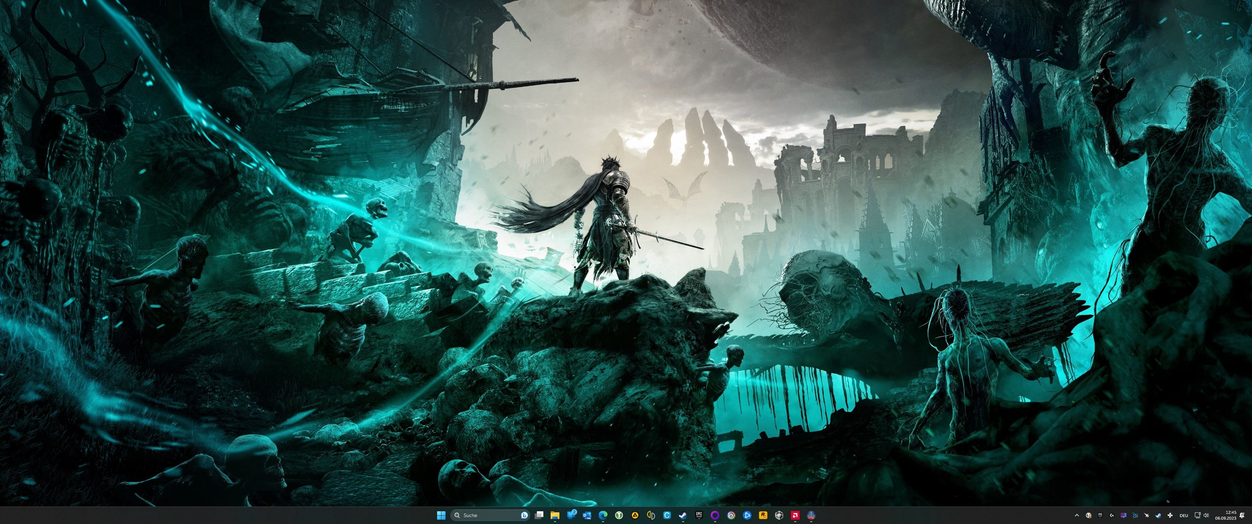Open the purple circle GOG Galaxy icon
1252x524 pixels.
point(715,515)
